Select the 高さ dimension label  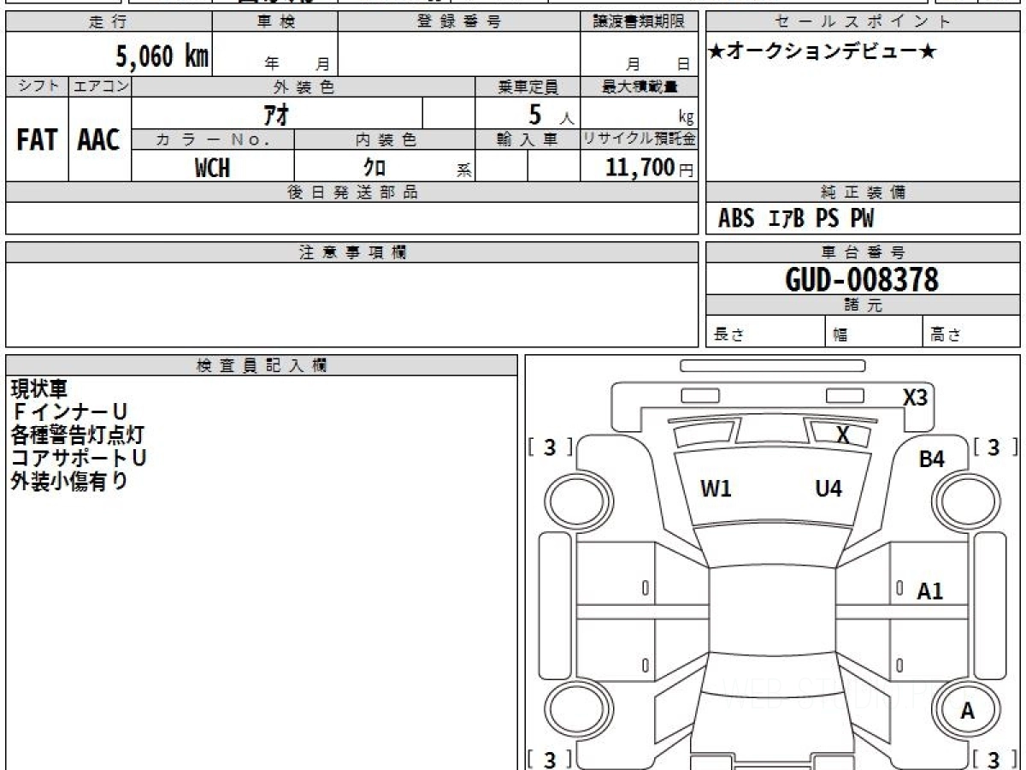(946, 335)
